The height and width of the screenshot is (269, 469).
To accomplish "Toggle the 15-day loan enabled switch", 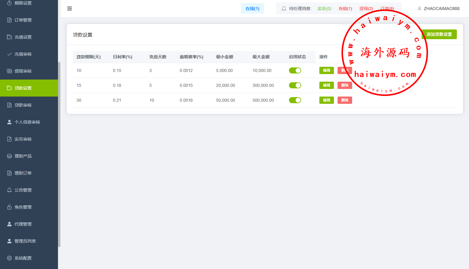I will 295,85.
